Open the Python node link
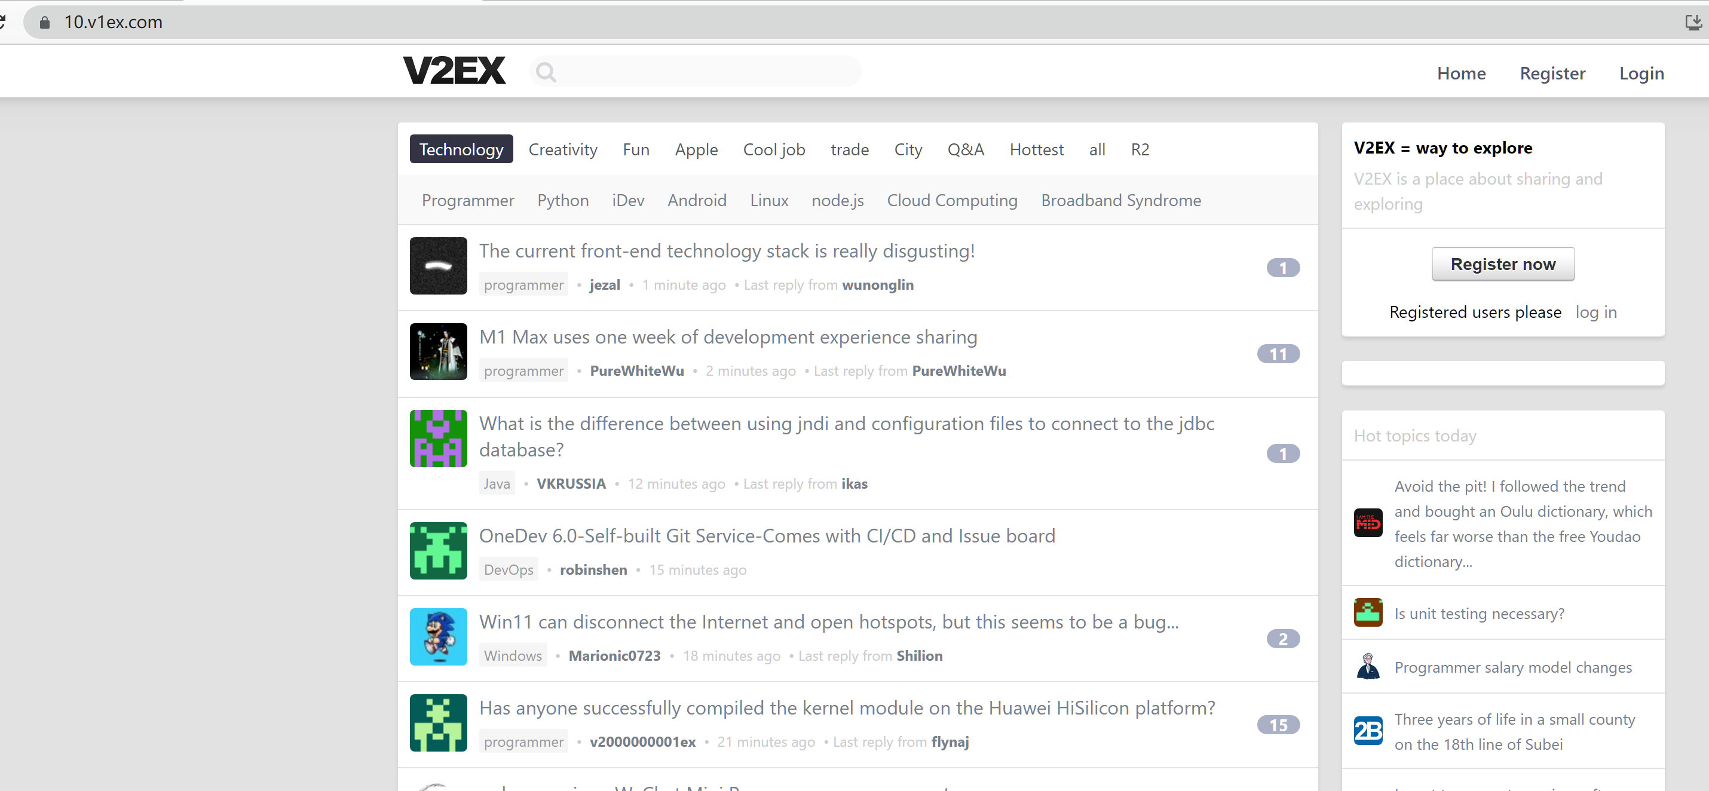The image size is (1709, 791). click(x=562, y=200)
